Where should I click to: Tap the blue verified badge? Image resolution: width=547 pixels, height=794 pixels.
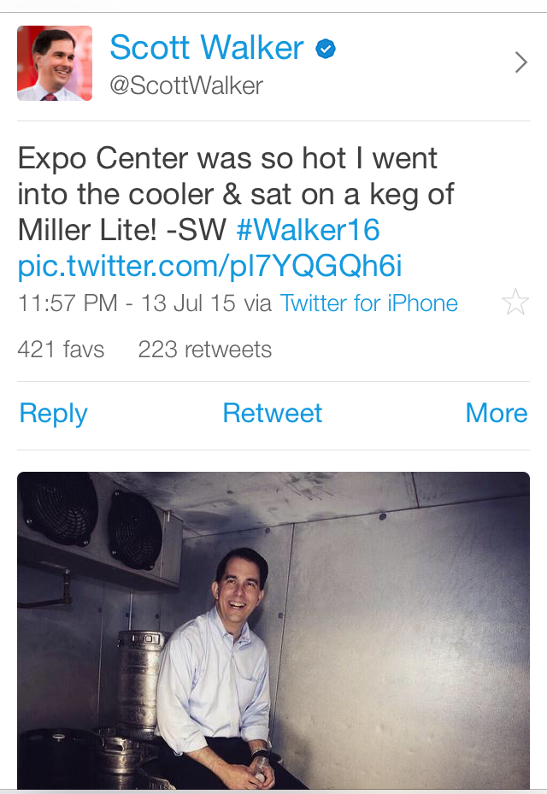tap(326, 50)
